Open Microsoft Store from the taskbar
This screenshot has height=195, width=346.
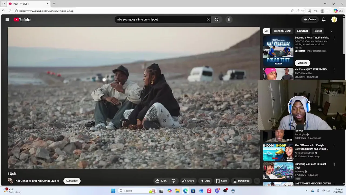pyautogui.click(x=193, y=191)
